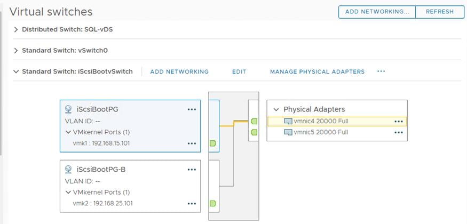
Task: Collapse VMkernel Ports under iScsiBootPG-B
Action: (68, 192)
